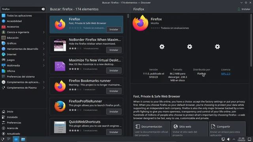The width and height of the screenshot is (253, 142).
Task: Expand Multimedia subcategories chevron
Action: pos(43,65)
